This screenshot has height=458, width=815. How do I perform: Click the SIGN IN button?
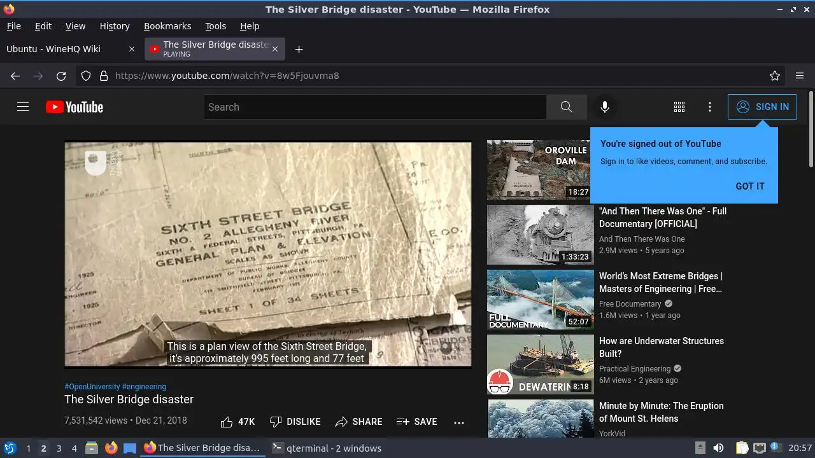(762, 107)
